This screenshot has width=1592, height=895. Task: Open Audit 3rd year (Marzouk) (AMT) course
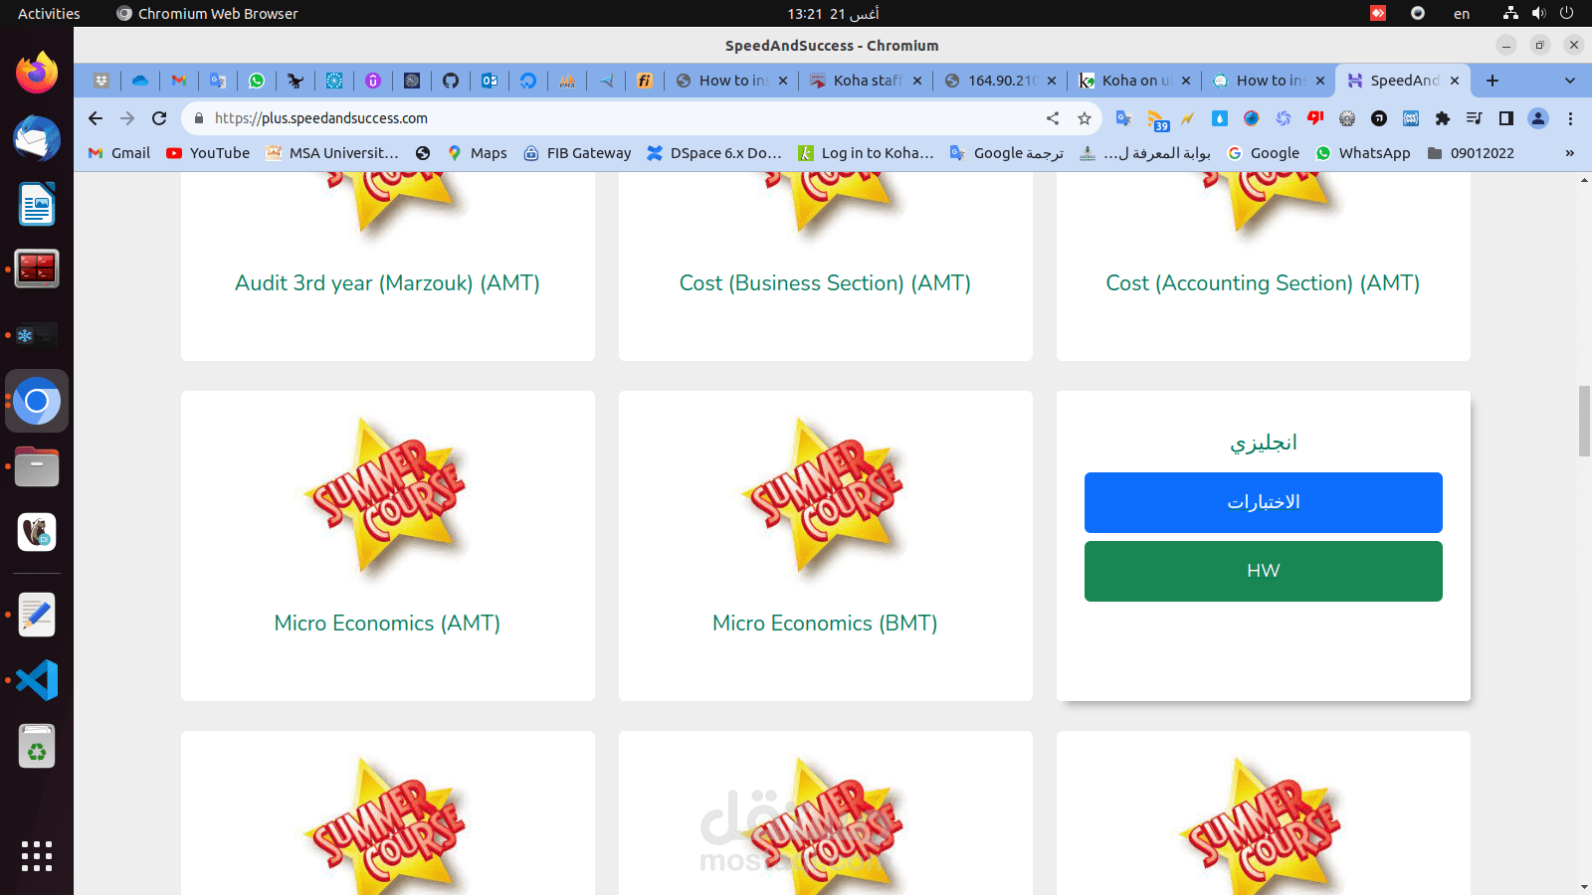point(387,283)
